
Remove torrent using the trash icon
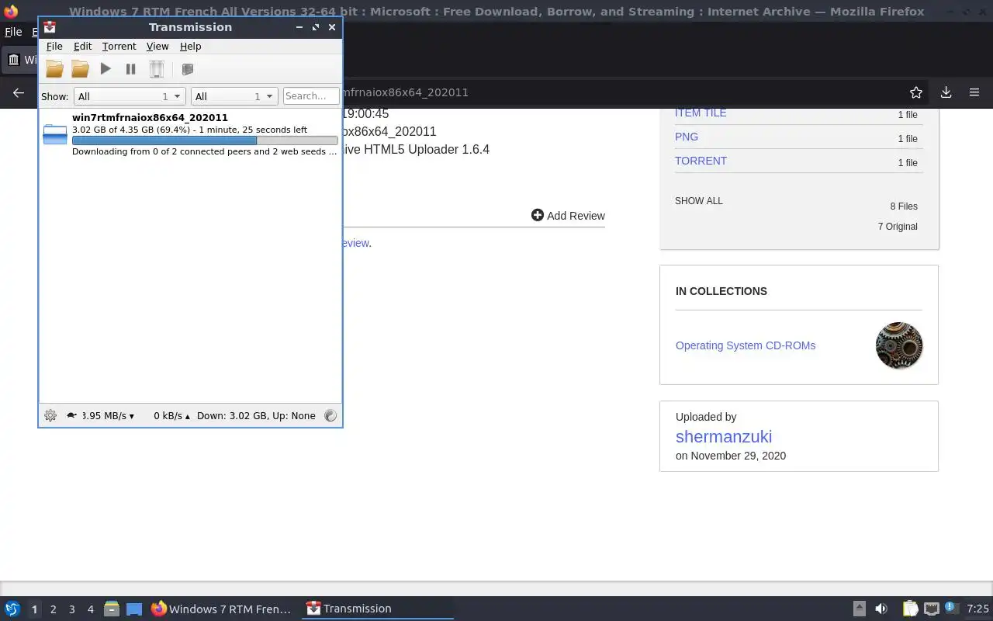[157, 69]
